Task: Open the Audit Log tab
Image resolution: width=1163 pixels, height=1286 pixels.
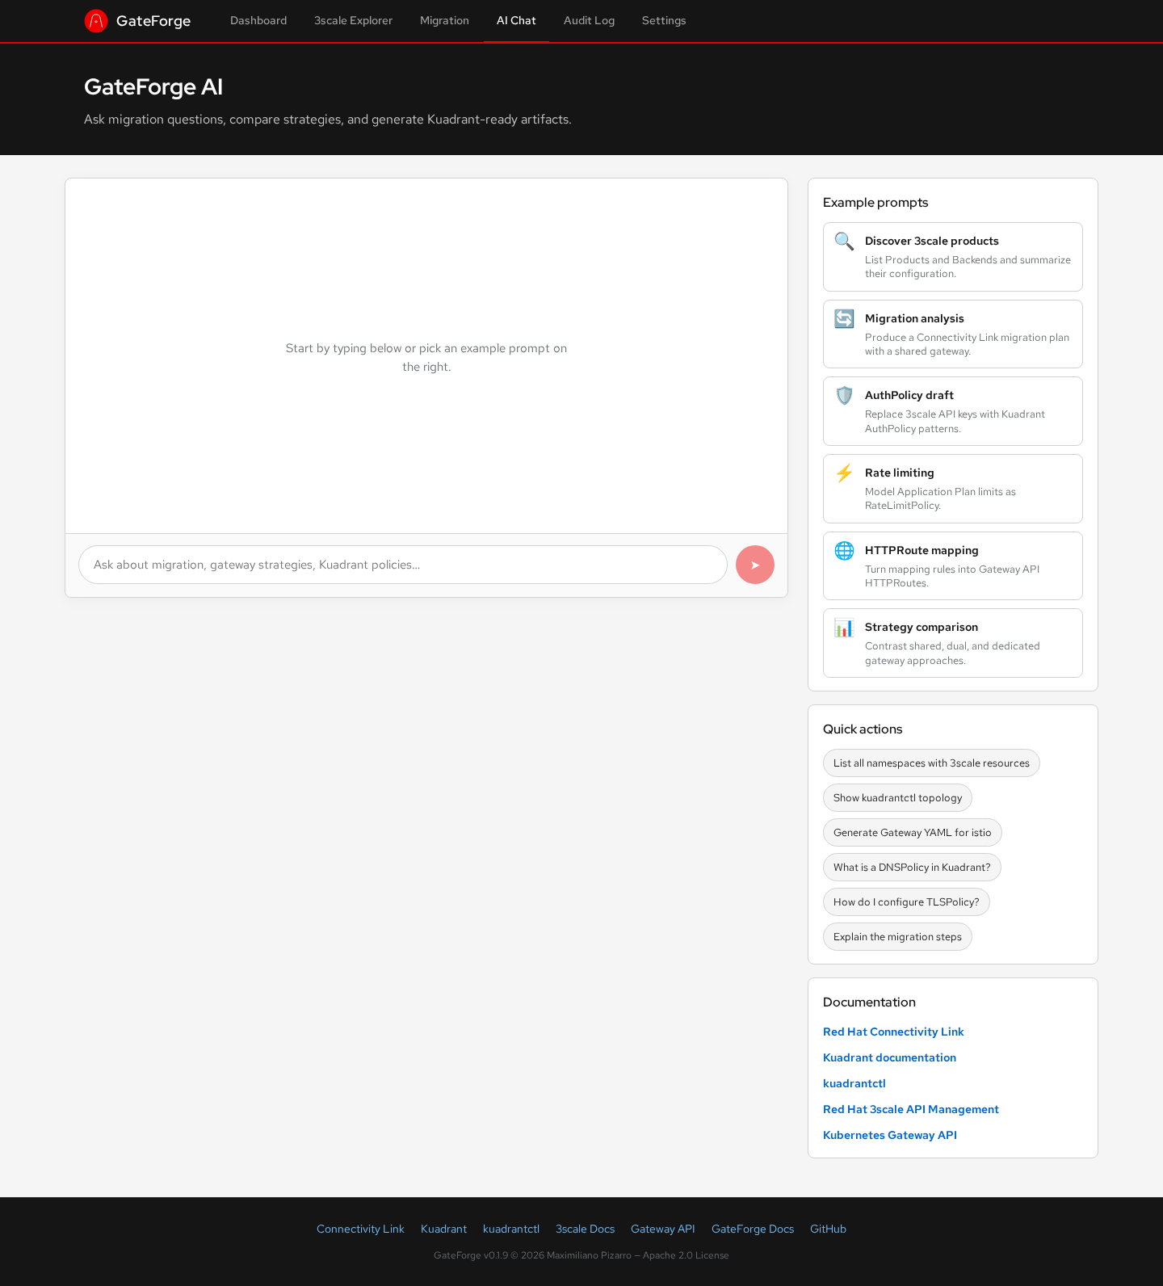Action: [x=589, y=20]
